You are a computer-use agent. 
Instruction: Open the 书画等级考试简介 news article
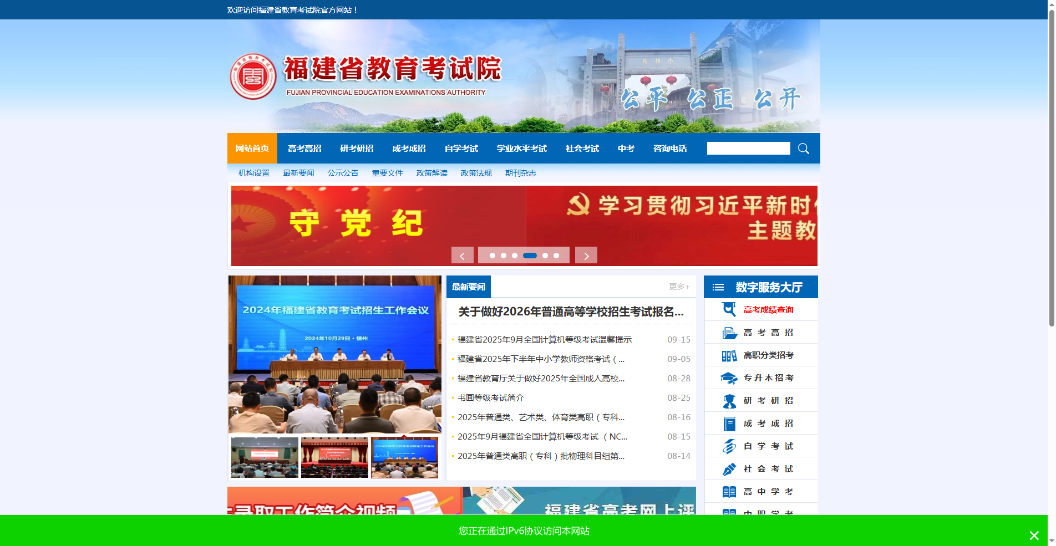(x=490, y=397)
